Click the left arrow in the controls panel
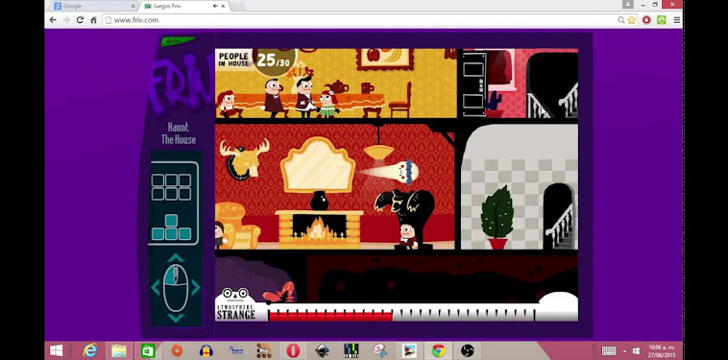Image resolution: width=728 pixels, height=360 pixels. coord(155,287)
